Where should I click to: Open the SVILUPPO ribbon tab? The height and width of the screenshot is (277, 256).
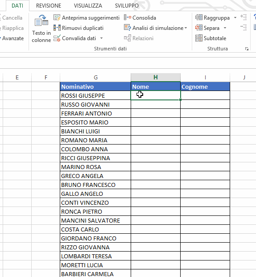point(127,6)
